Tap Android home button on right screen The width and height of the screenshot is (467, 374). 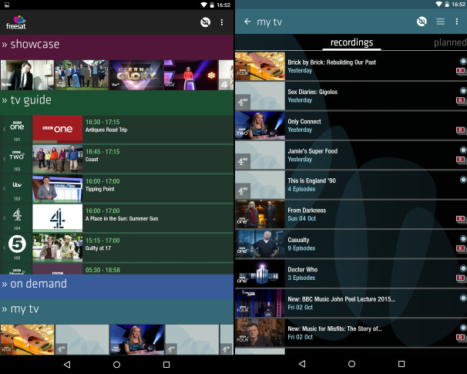coord(351,364)
